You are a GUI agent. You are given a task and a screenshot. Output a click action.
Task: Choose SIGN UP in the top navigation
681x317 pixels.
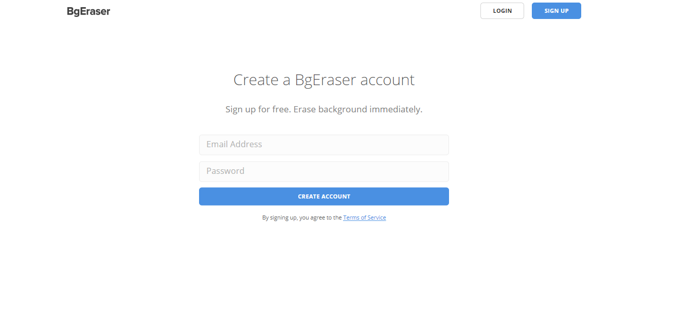point(556,11)
